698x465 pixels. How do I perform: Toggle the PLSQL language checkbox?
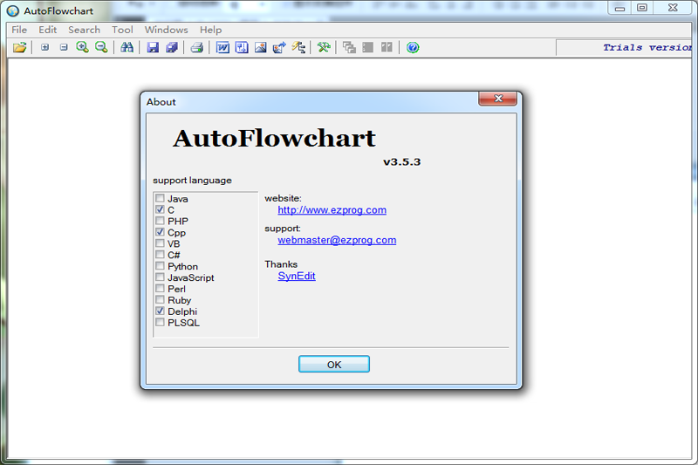[x=160, y=322]
